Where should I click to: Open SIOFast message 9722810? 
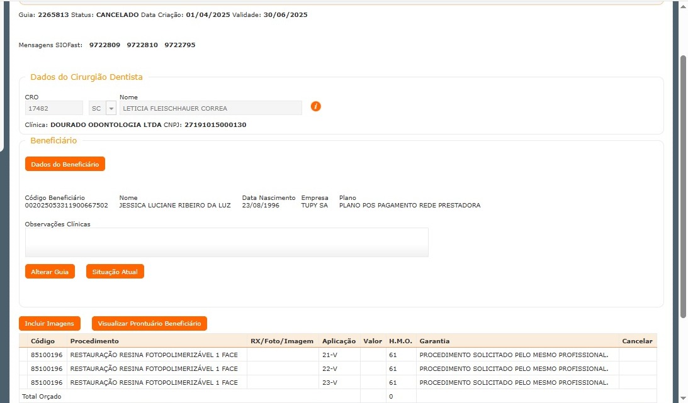coord(142,45)
